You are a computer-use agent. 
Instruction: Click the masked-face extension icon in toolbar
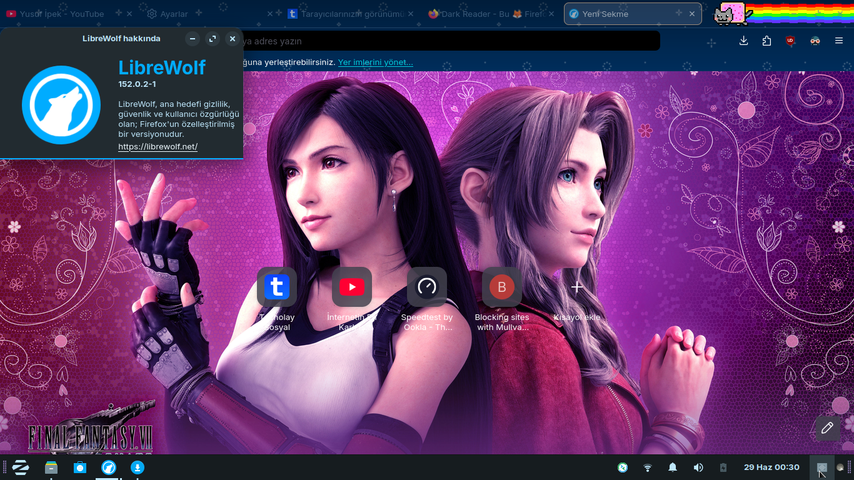(x=815, y=41)
